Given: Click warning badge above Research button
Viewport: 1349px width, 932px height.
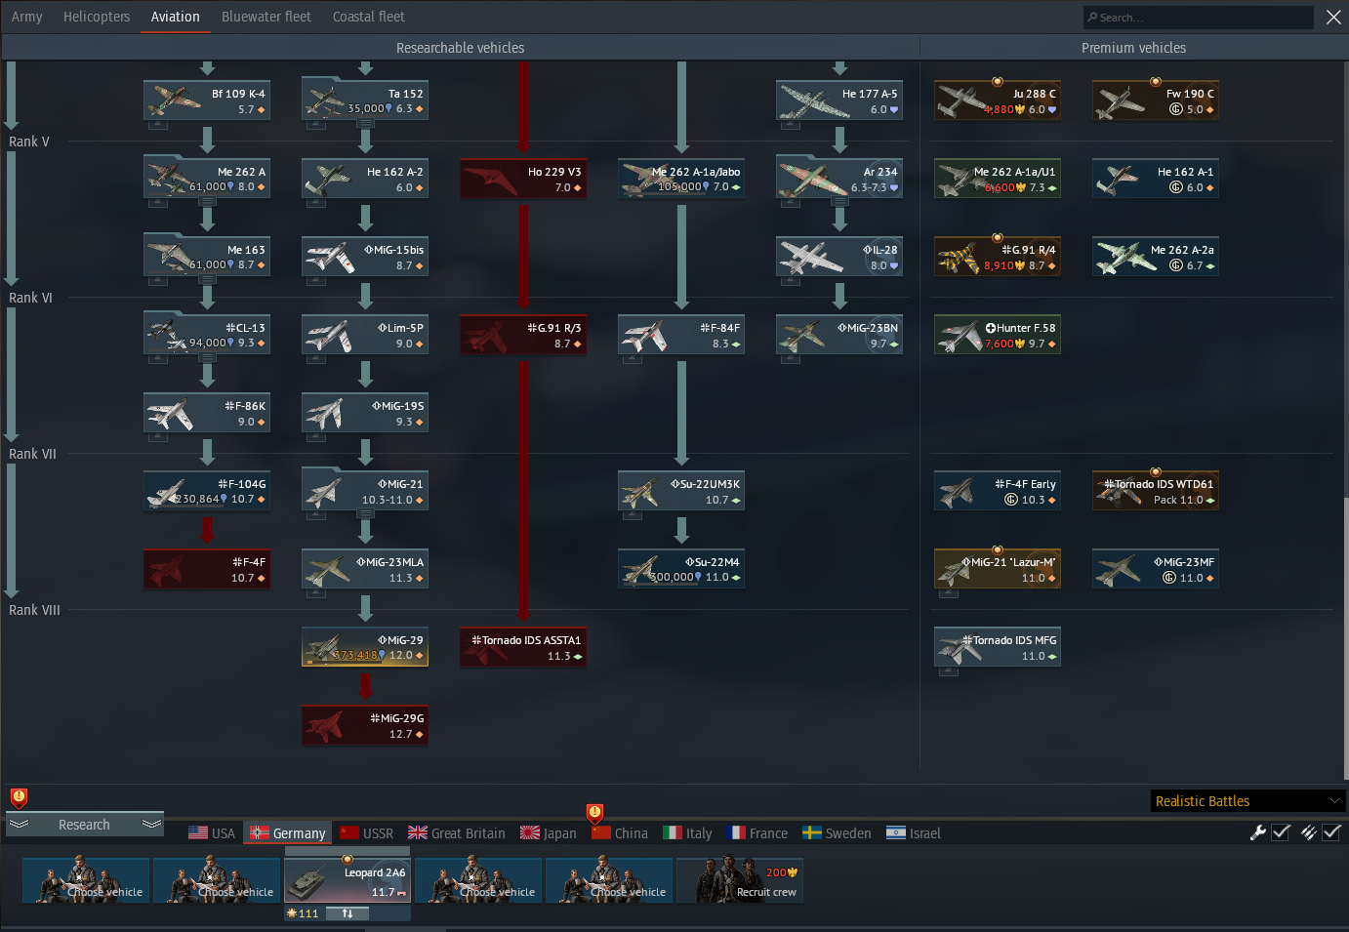Looking at the screenshot, I should coord(19,798).
